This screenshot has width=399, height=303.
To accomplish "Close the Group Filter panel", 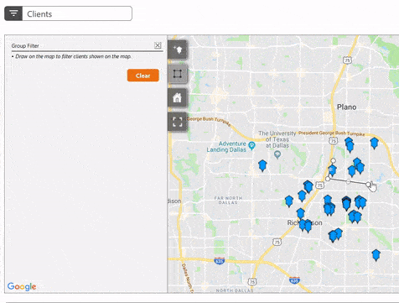I will (158, 45).
